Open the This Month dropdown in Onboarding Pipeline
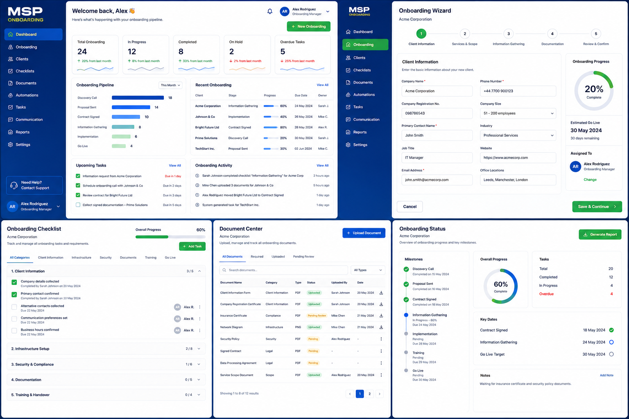 (170, 85)
